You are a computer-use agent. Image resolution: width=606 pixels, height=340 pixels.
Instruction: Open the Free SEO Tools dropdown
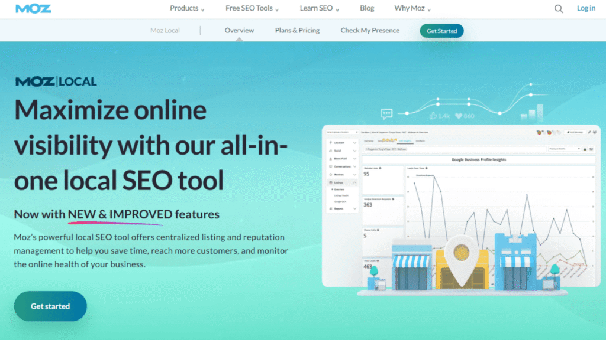[x=252, y=8]
